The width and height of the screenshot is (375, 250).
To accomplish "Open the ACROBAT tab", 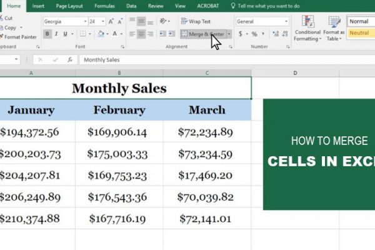I will point(208,6).
